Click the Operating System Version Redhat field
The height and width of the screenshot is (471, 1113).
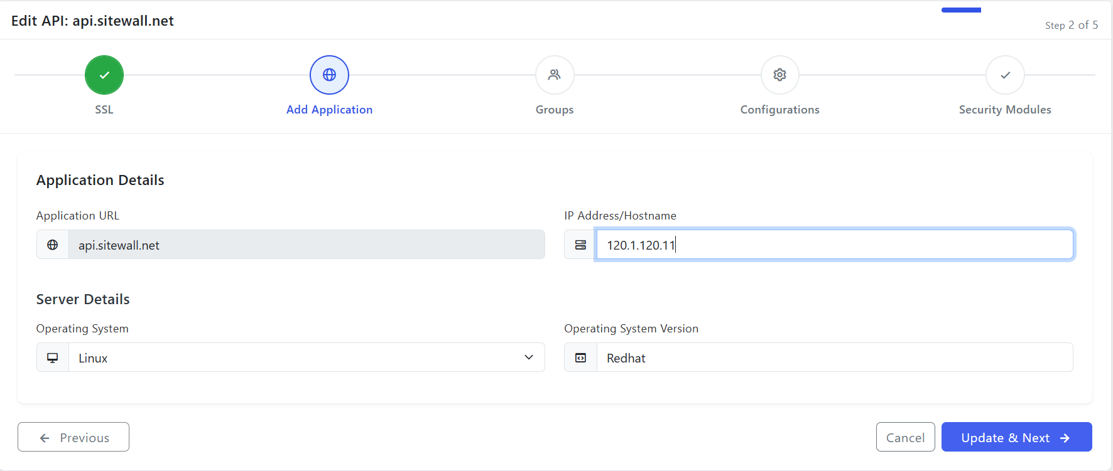[834, 357]
